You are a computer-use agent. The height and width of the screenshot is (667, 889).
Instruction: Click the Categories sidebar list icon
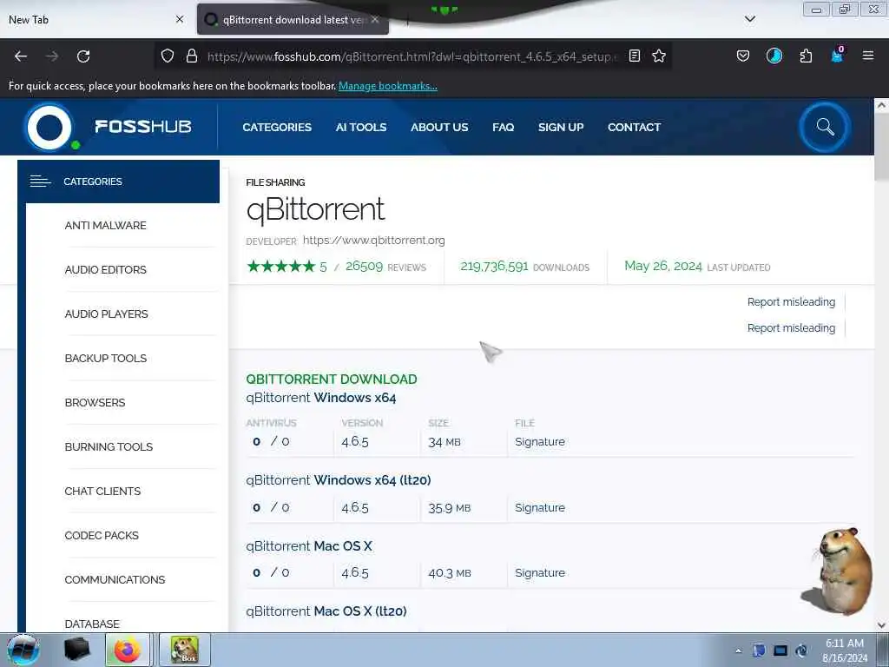[40, 182]
